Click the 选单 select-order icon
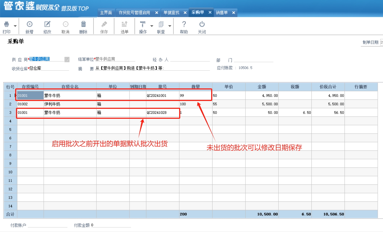Image resolution: width=383 pixels, height=232 pixels. click(x=124, y=24)
